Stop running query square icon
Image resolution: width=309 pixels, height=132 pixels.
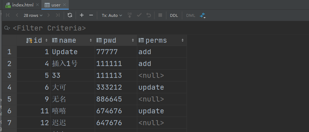coord(160,15)
